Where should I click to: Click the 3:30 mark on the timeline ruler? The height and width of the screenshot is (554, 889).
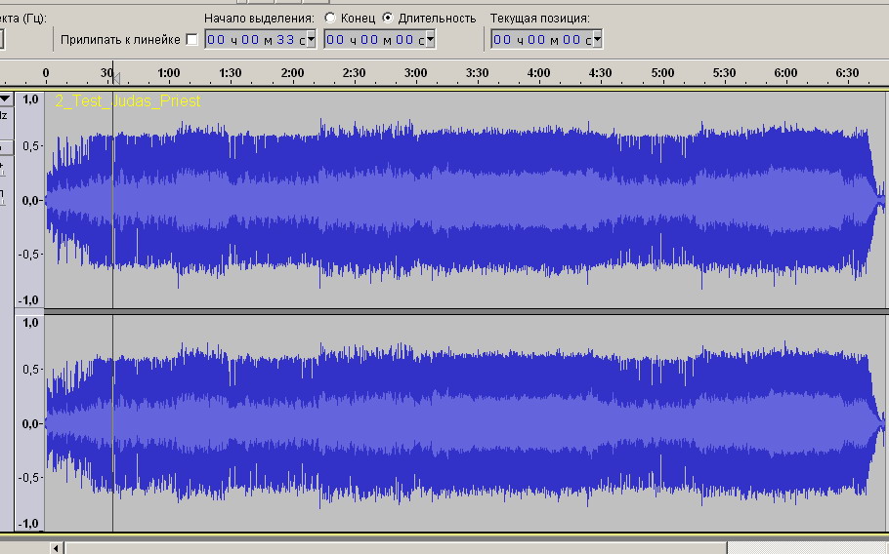[477, 73]
